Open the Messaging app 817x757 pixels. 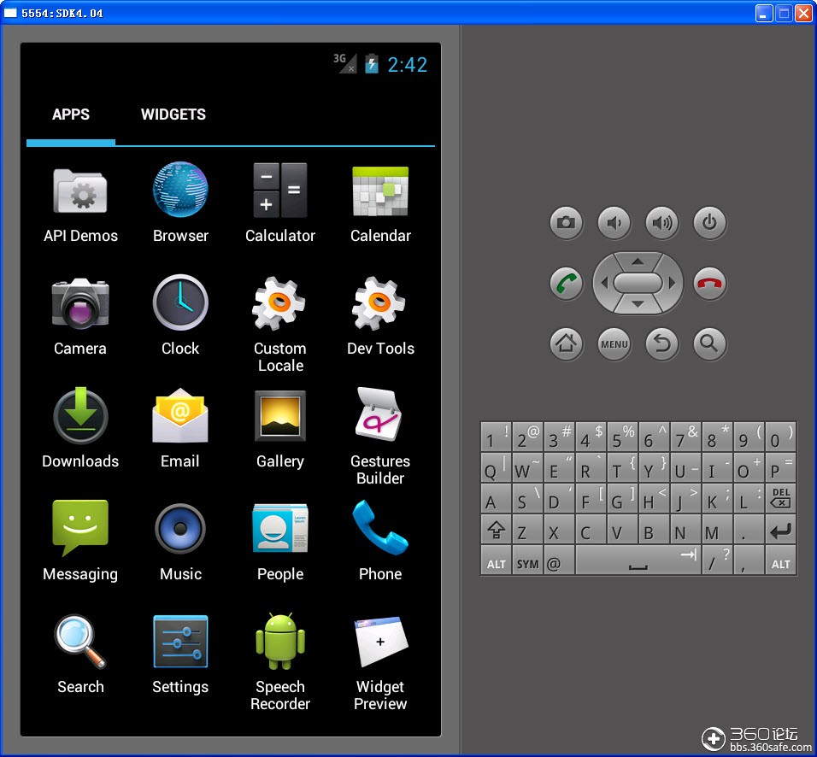coord(80,542)
